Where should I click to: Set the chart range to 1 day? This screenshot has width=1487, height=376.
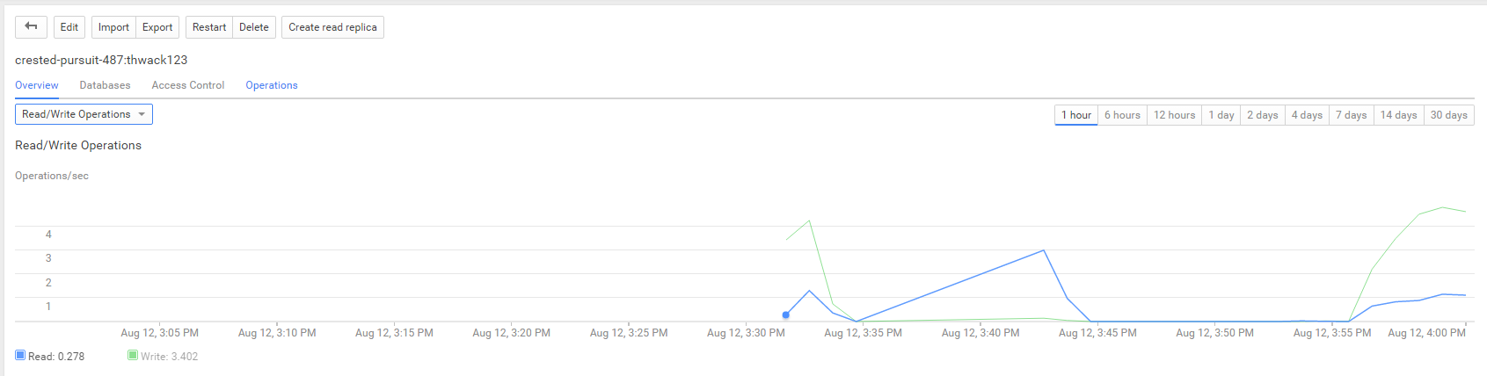(x=1221, y=115)
